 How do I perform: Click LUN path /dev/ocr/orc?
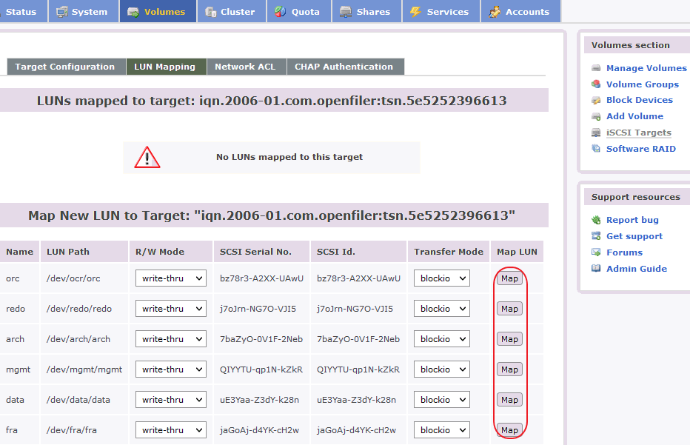coord(73,278)
